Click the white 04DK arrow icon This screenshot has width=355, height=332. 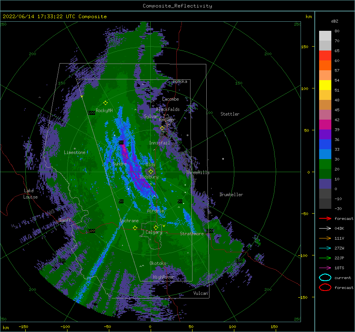coord(325,229)
